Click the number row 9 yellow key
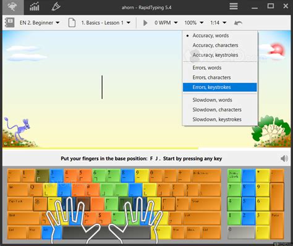 pos(142,176)
